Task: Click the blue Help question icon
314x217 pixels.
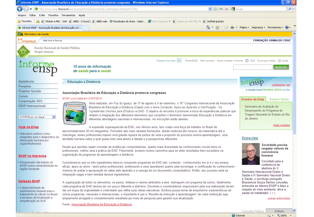Action: tap(287, 27)
